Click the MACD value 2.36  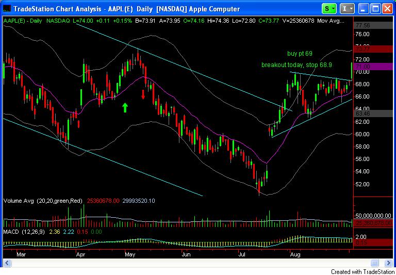[54, 232]
